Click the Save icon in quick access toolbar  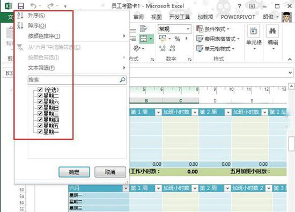pyautogui.click(x=21, y=6)
